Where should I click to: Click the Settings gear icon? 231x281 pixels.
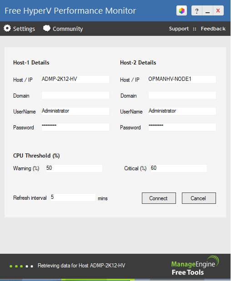point(7,28)
